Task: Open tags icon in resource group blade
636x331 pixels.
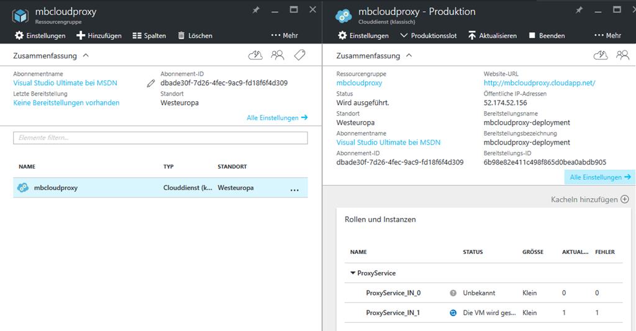Action: click(x=300, y=55)
